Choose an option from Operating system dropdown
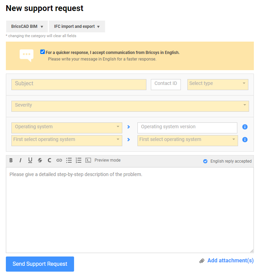The height and width of the screenshot is (273, 268). pyautogui.click(x=66, y=128)
